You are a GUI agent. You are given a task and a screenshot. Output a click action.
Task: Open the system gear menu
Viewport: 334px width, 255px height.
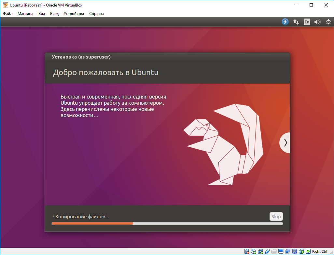(328, 22)
